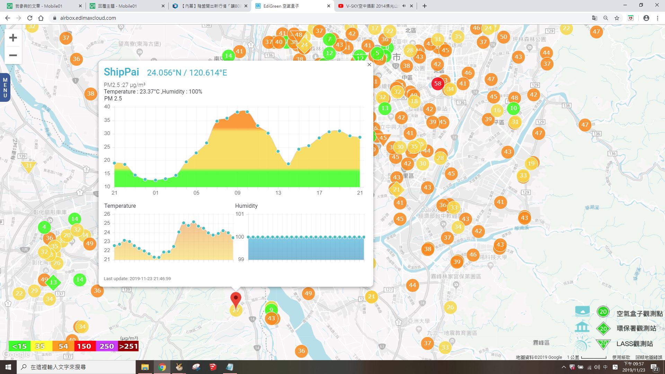Click the yellow 19 station marker

point(531,163)
